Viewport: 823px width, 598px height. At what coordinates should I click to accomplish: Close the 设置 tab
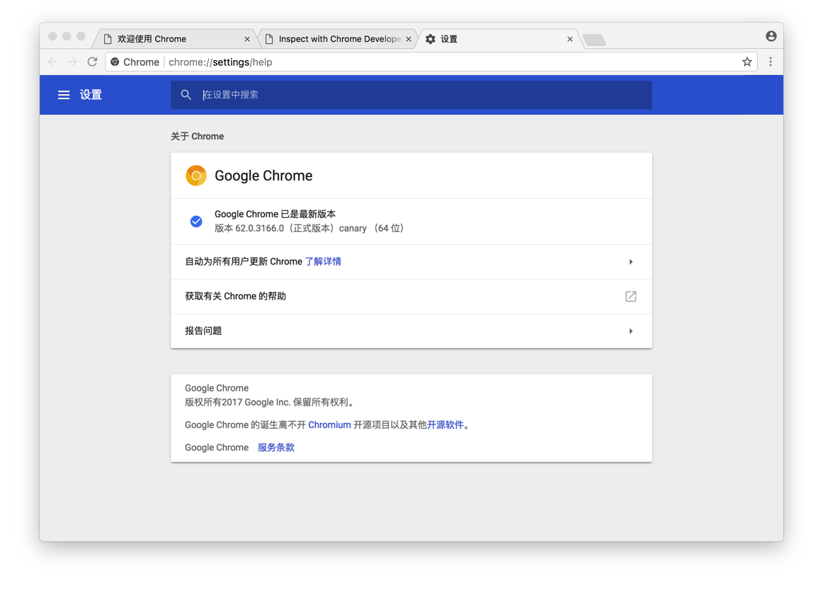(570, 39)
